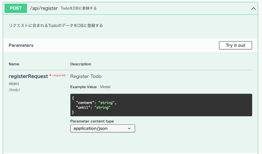The height and width of the screenshot is (154, 262).
Task: Click the Parameters section heading
Action: click(21, 45)
